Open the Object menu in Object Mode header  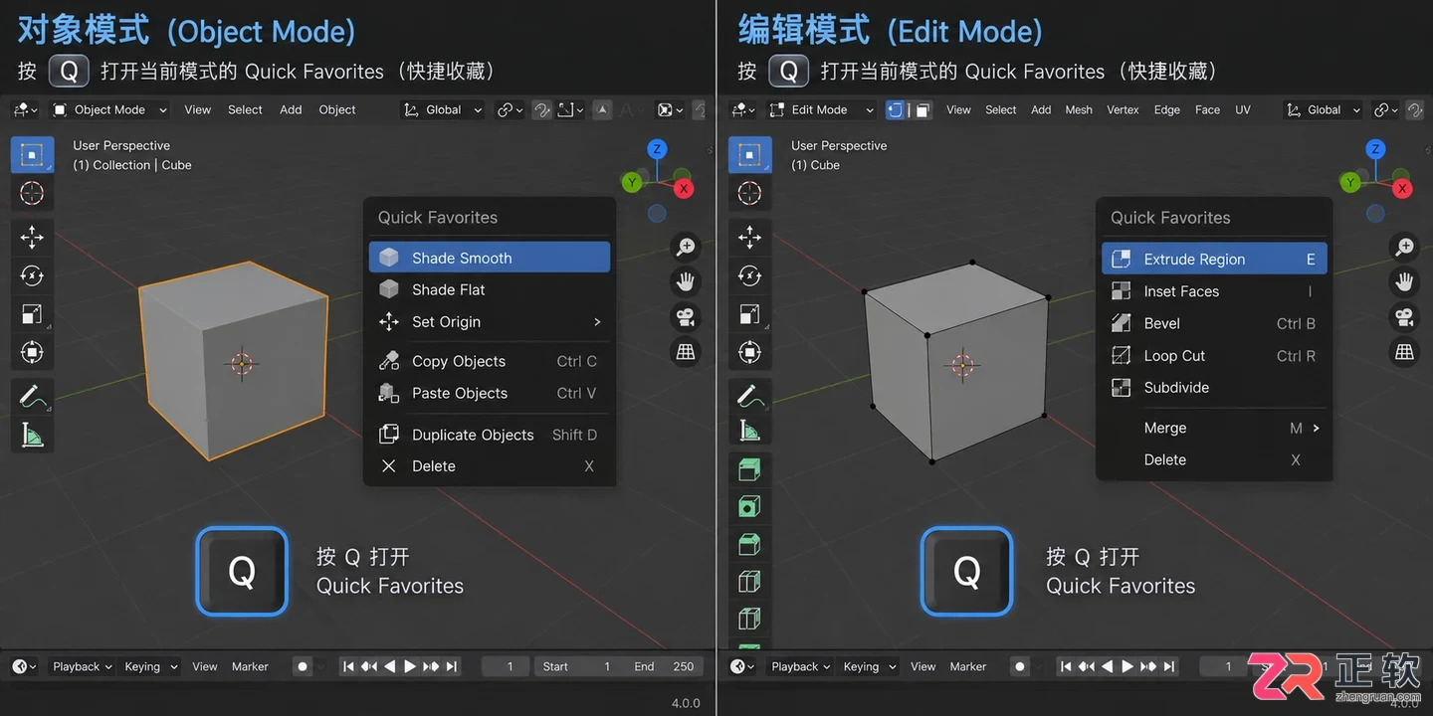coord(337,109)
